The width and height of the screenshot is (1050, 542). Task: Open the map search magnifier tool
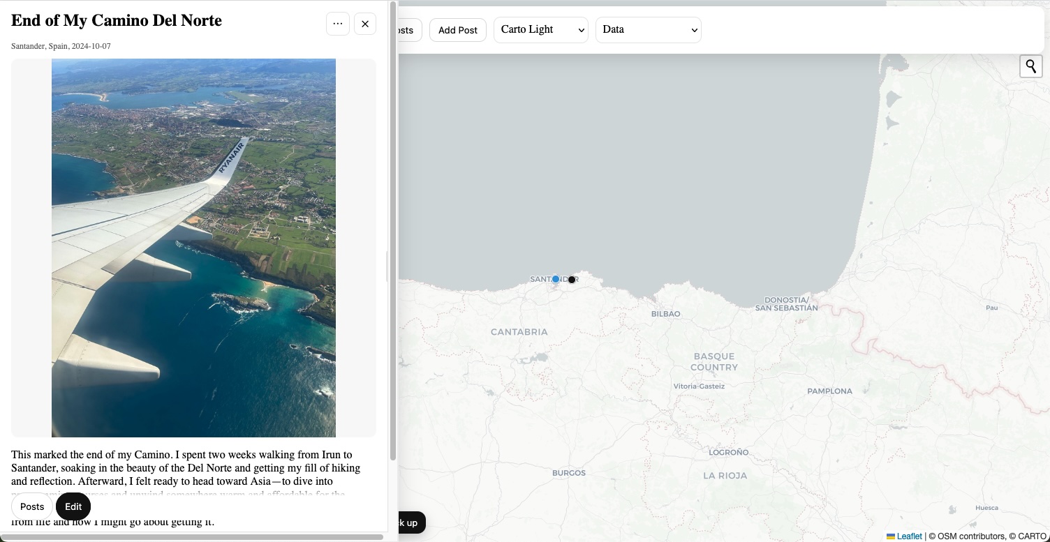(1030, 66)
